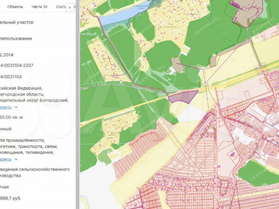Switch to the Части ЗУ tab
Screen dimensions: 279x209
pos(39,7)
